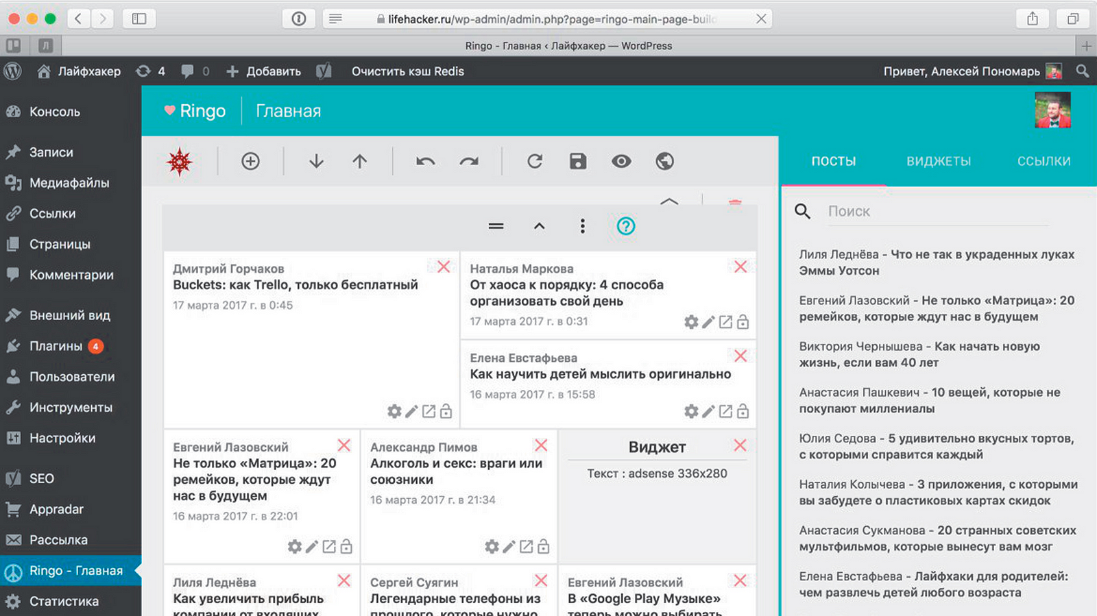Open gear settings for Как научить детей card
Image resolution: width=1097 pixels, height=616 pixels.
(x=691, y=411)
